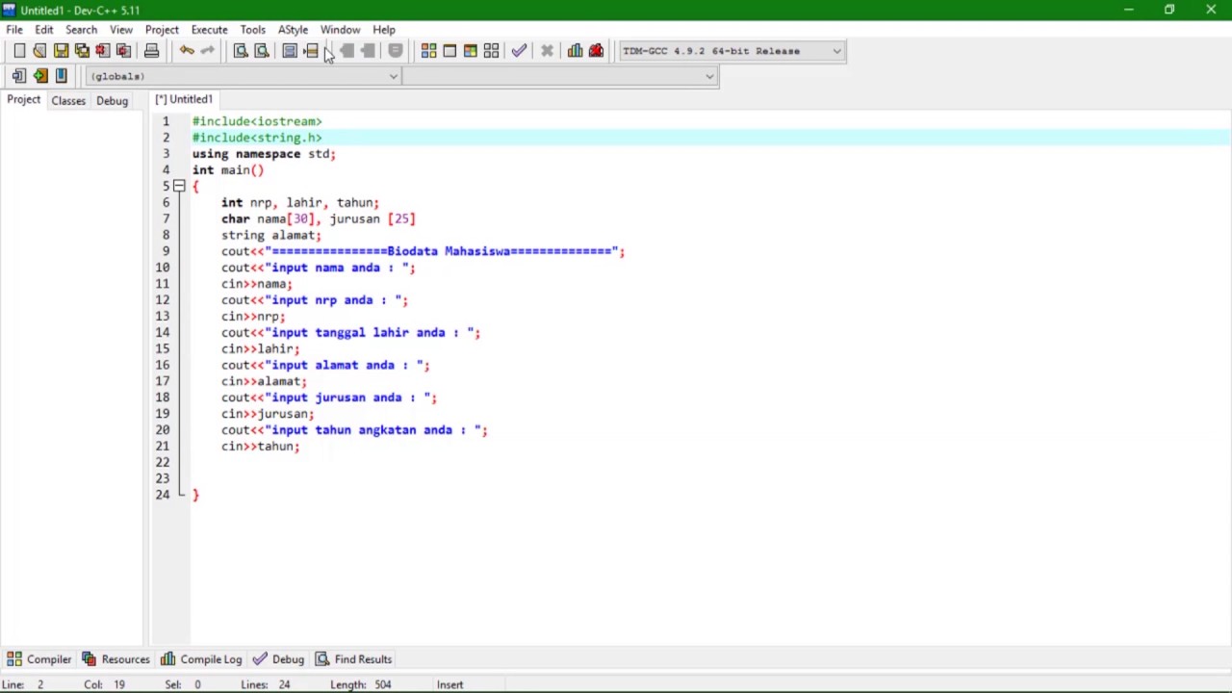Image resolution: width=1232 pixels, height=693 pixels.
Task: Click the Print toolbar icon
Action: [151, 51]
